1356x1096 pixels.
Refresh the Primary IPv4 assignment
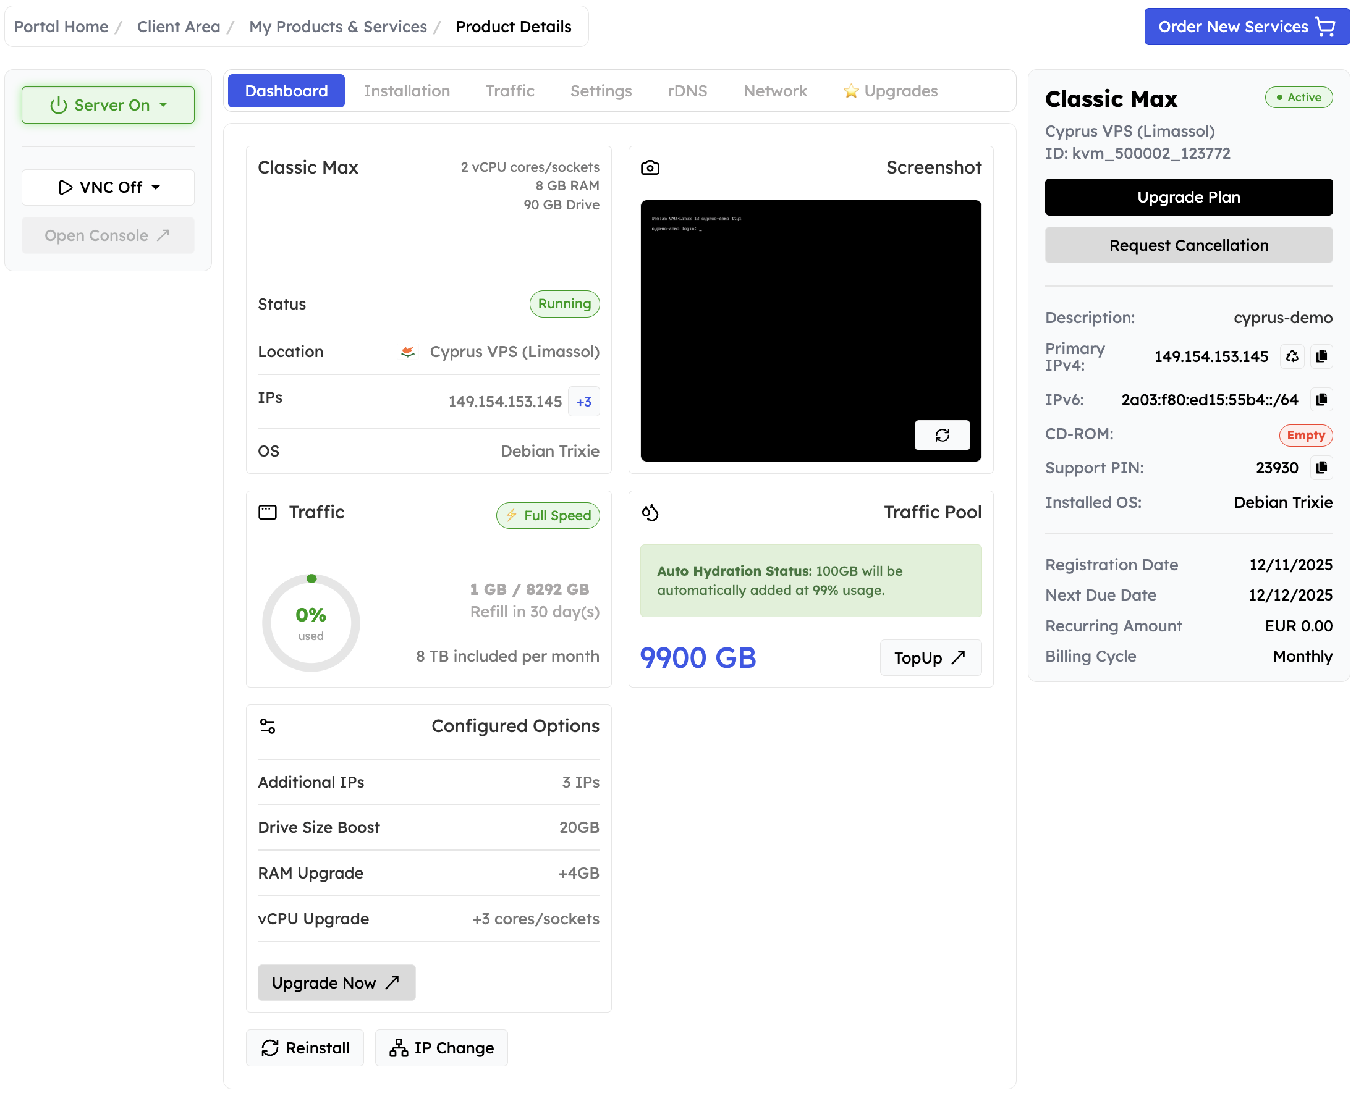[1292, 356]
